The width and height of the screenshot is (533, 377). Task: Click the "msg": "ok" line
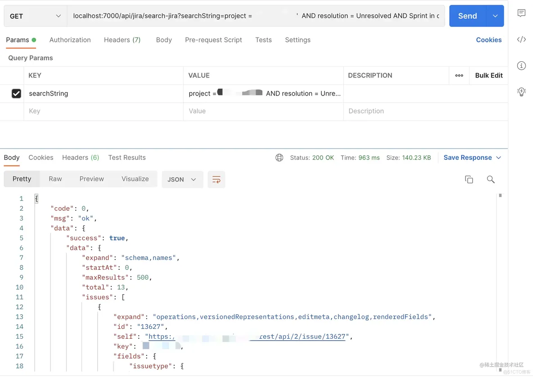73,218
